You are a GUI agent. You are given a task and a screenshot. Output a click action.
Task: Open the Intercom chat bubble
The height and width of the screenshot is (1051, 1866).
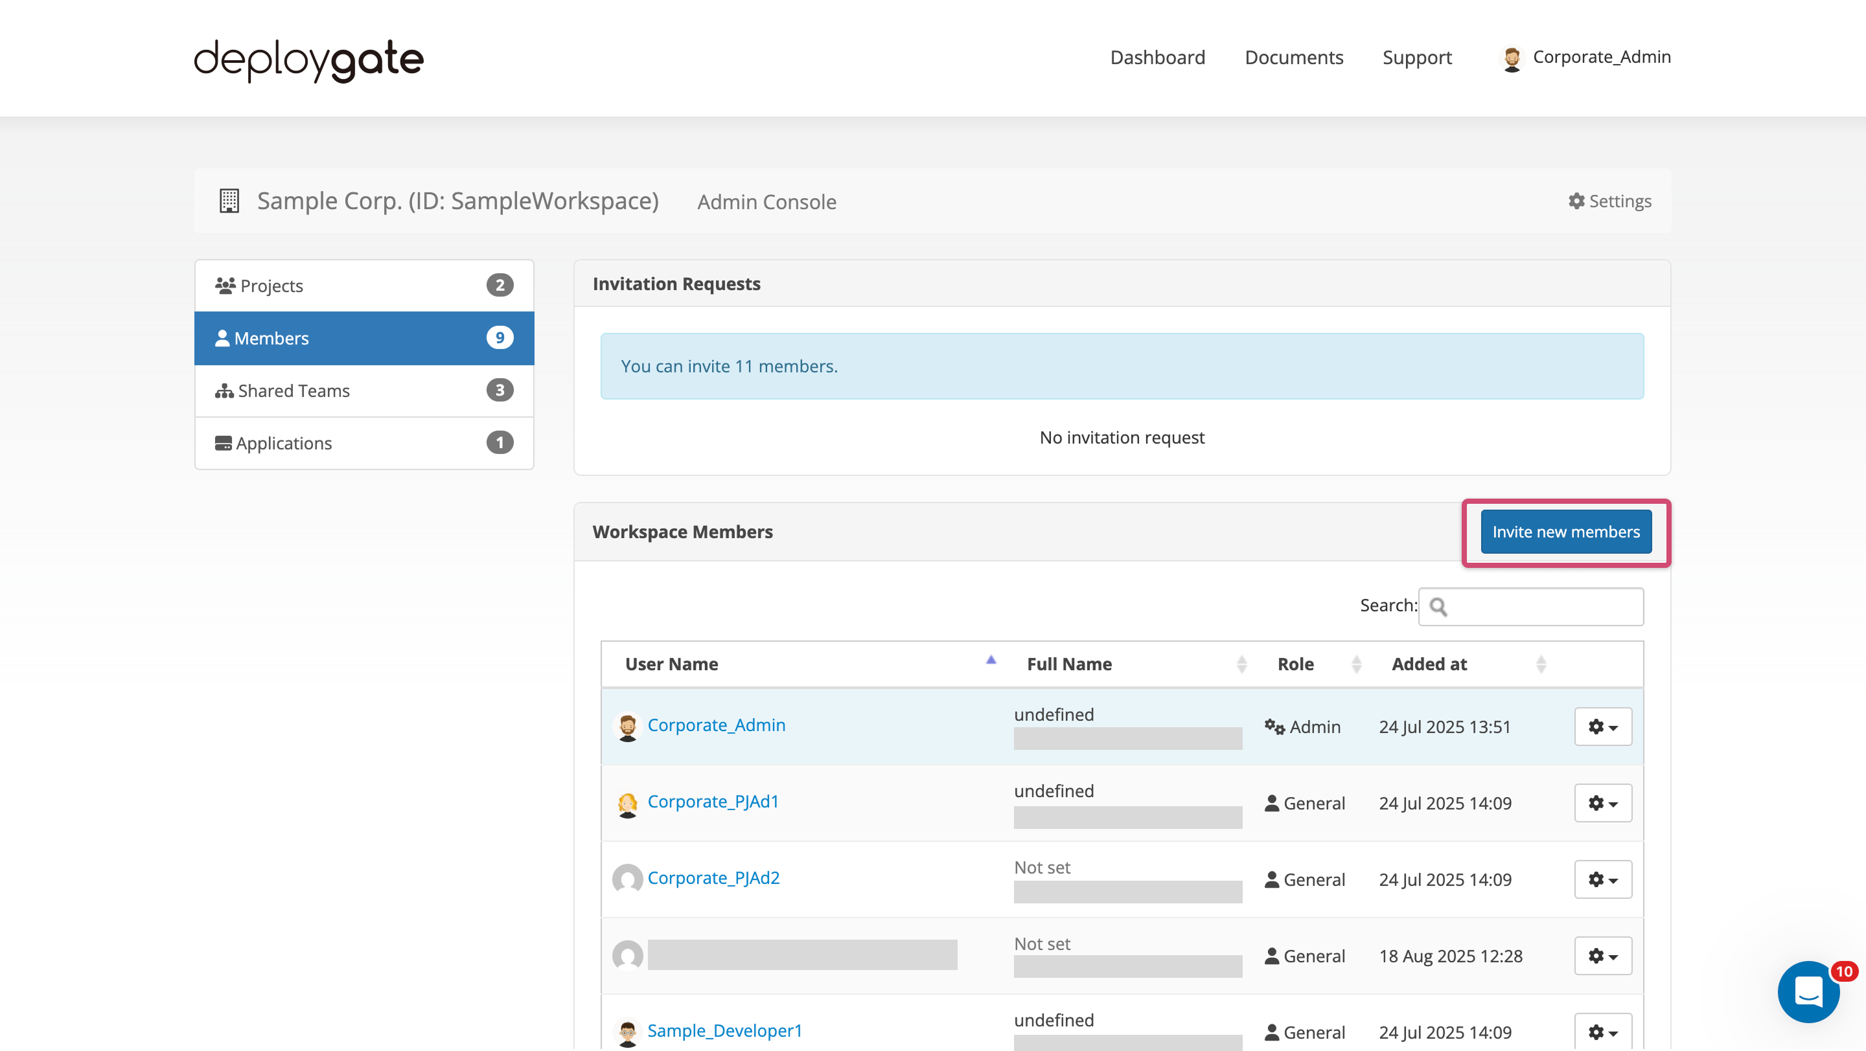click(1809, 992)
